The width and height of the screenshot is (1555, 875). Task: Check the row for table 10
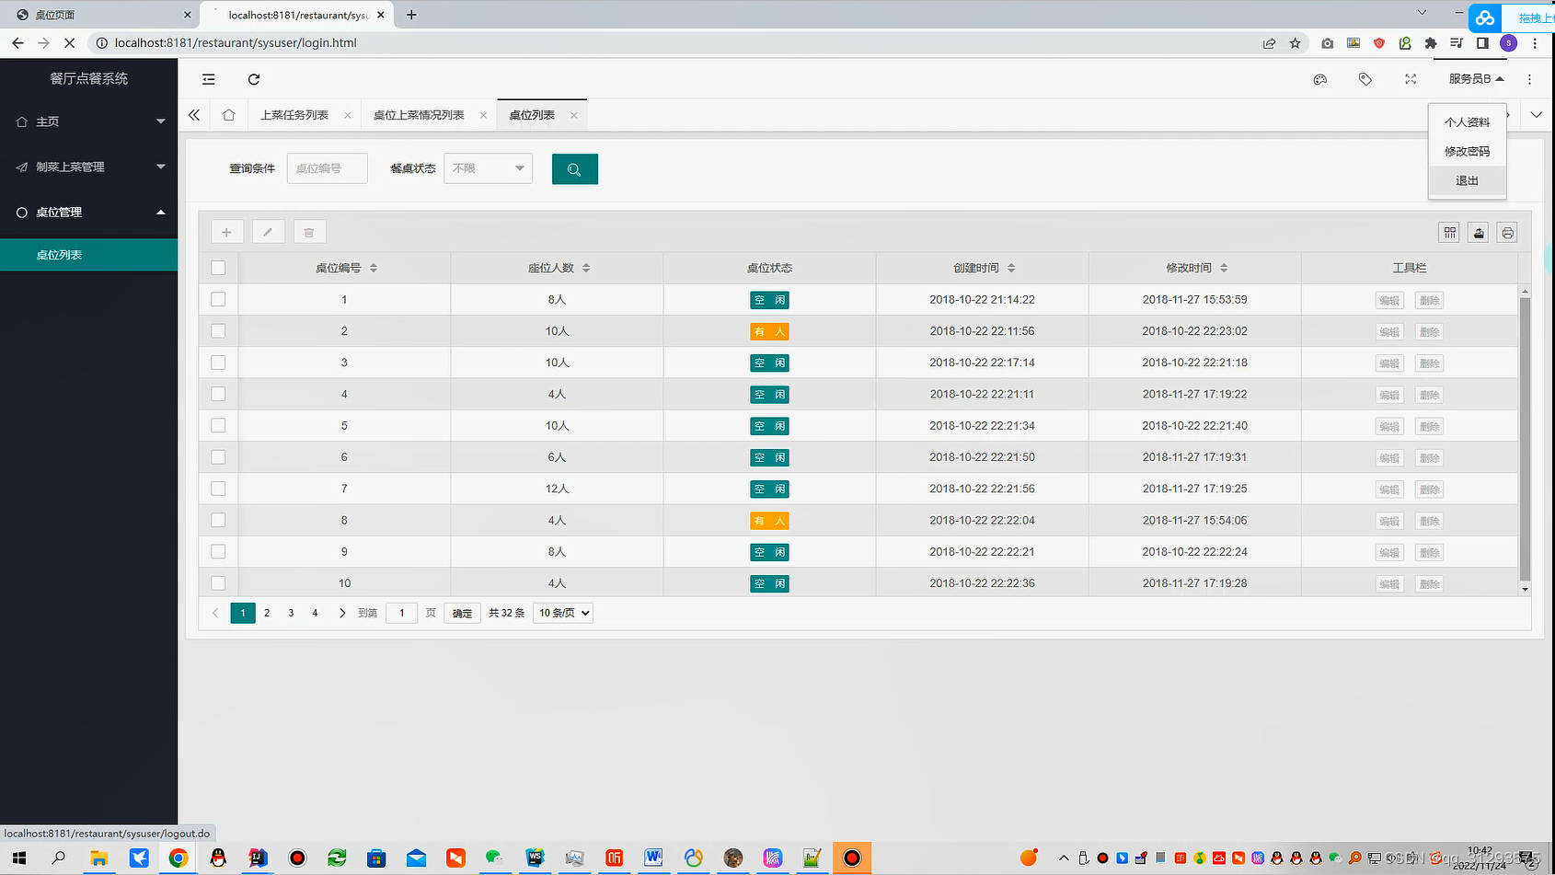218,582
